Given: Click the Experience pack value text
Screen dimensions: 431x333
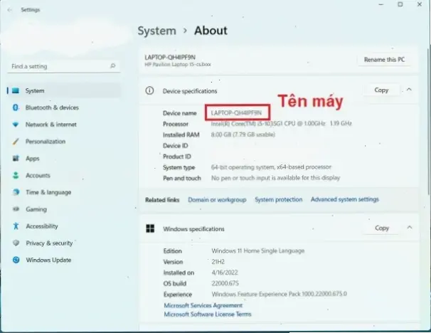Looking at the screenshot, I should coord(280,295).
